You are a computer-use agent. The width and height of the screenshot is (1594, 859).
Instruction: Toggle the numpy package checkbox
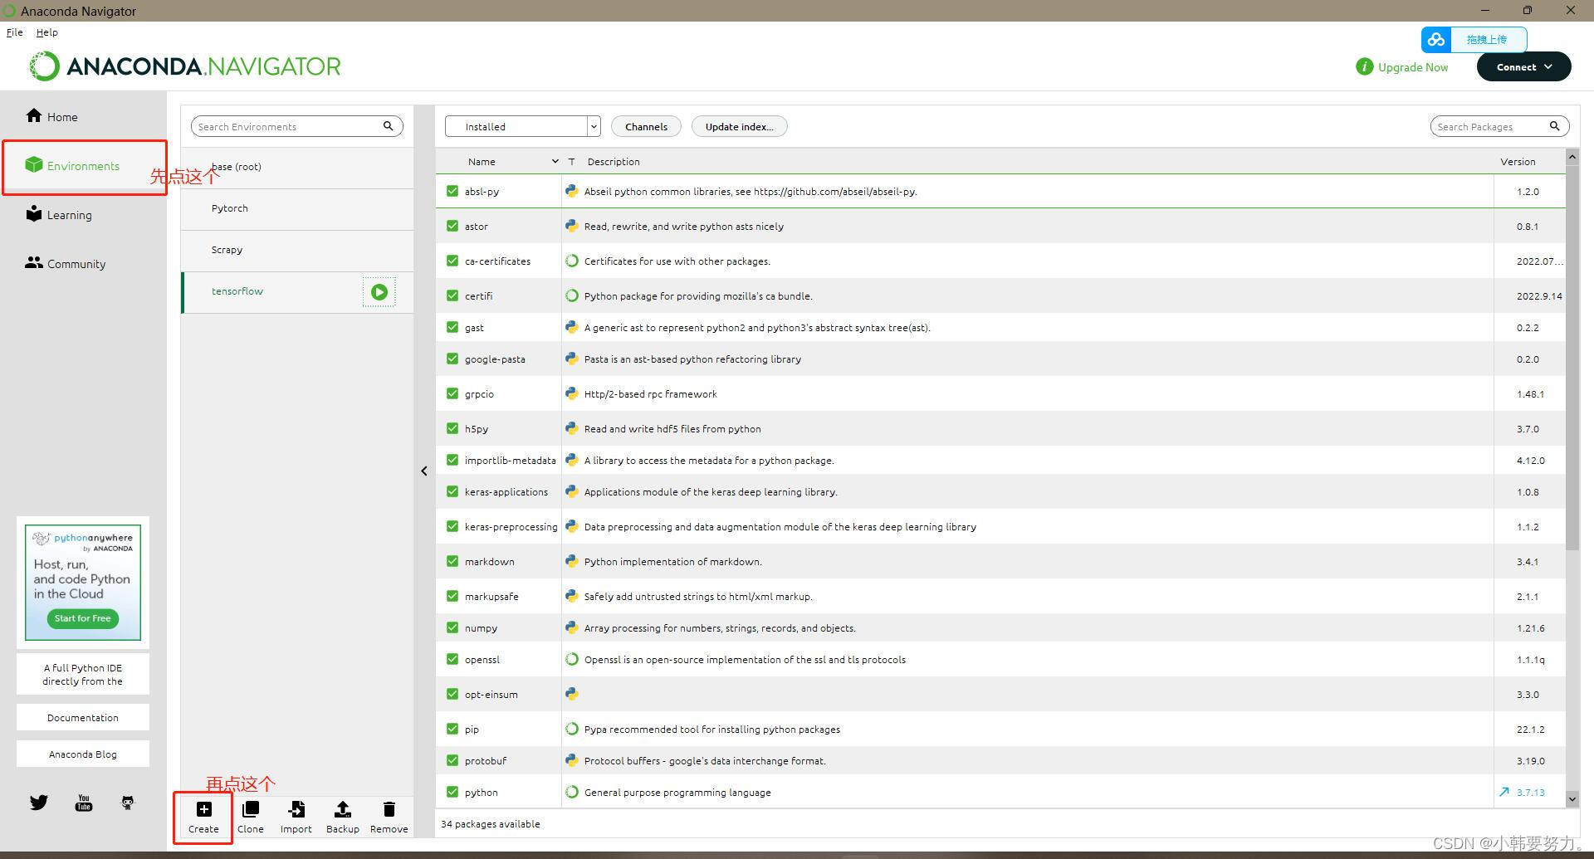[452, 627]
